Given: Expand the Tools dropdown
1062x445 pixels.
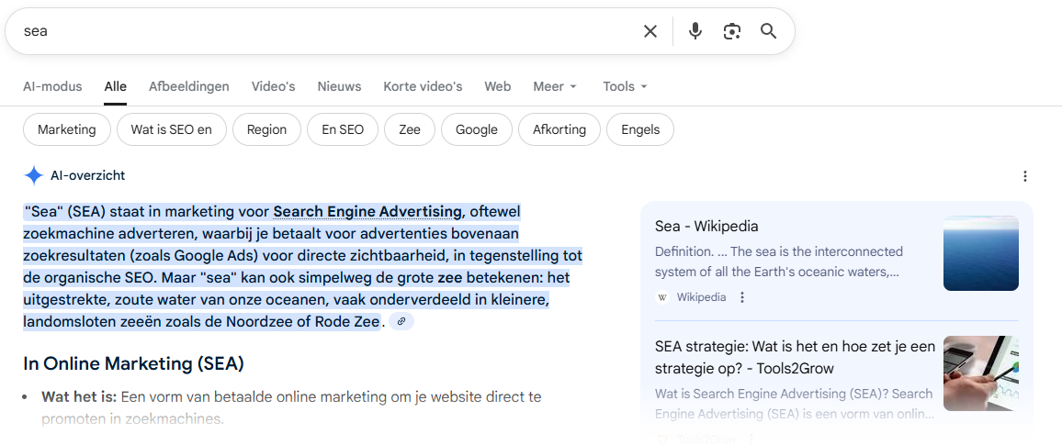Looking at the screenshot, I should pos(625,86).
